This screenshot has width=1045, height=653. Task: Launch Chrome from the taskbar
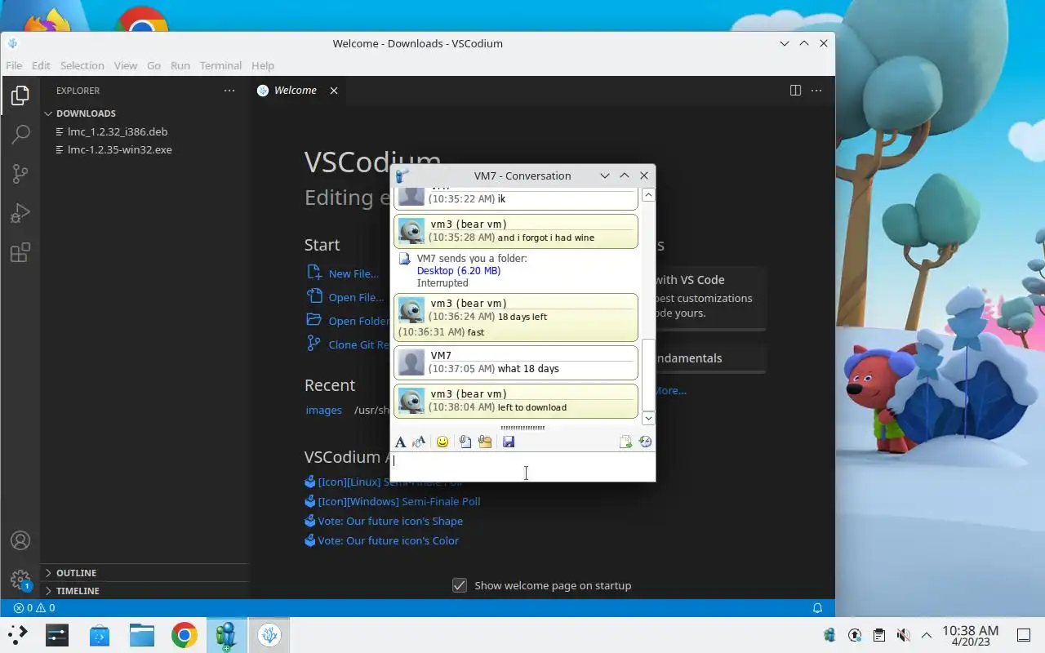(185, 634)
